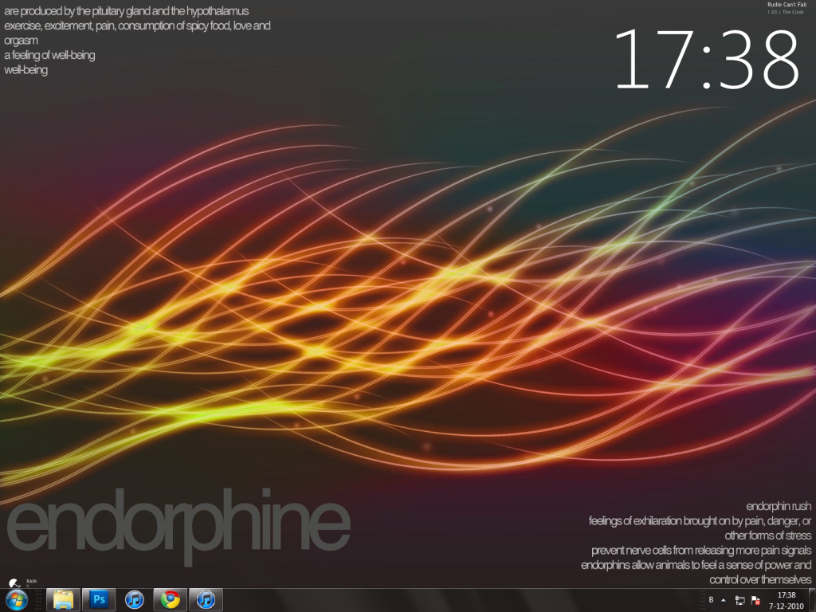The height and width of the screenshot is (612, 816).
Task: Open the Windows Start menu orb
Action: point(16,600)
